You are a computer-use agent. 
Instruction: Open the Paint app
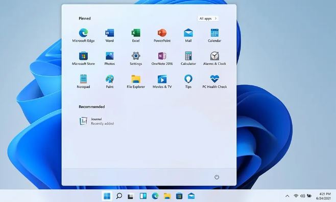pos(109,82)
